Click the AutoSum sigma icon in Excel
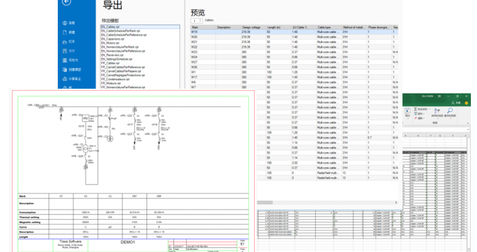 416,109
